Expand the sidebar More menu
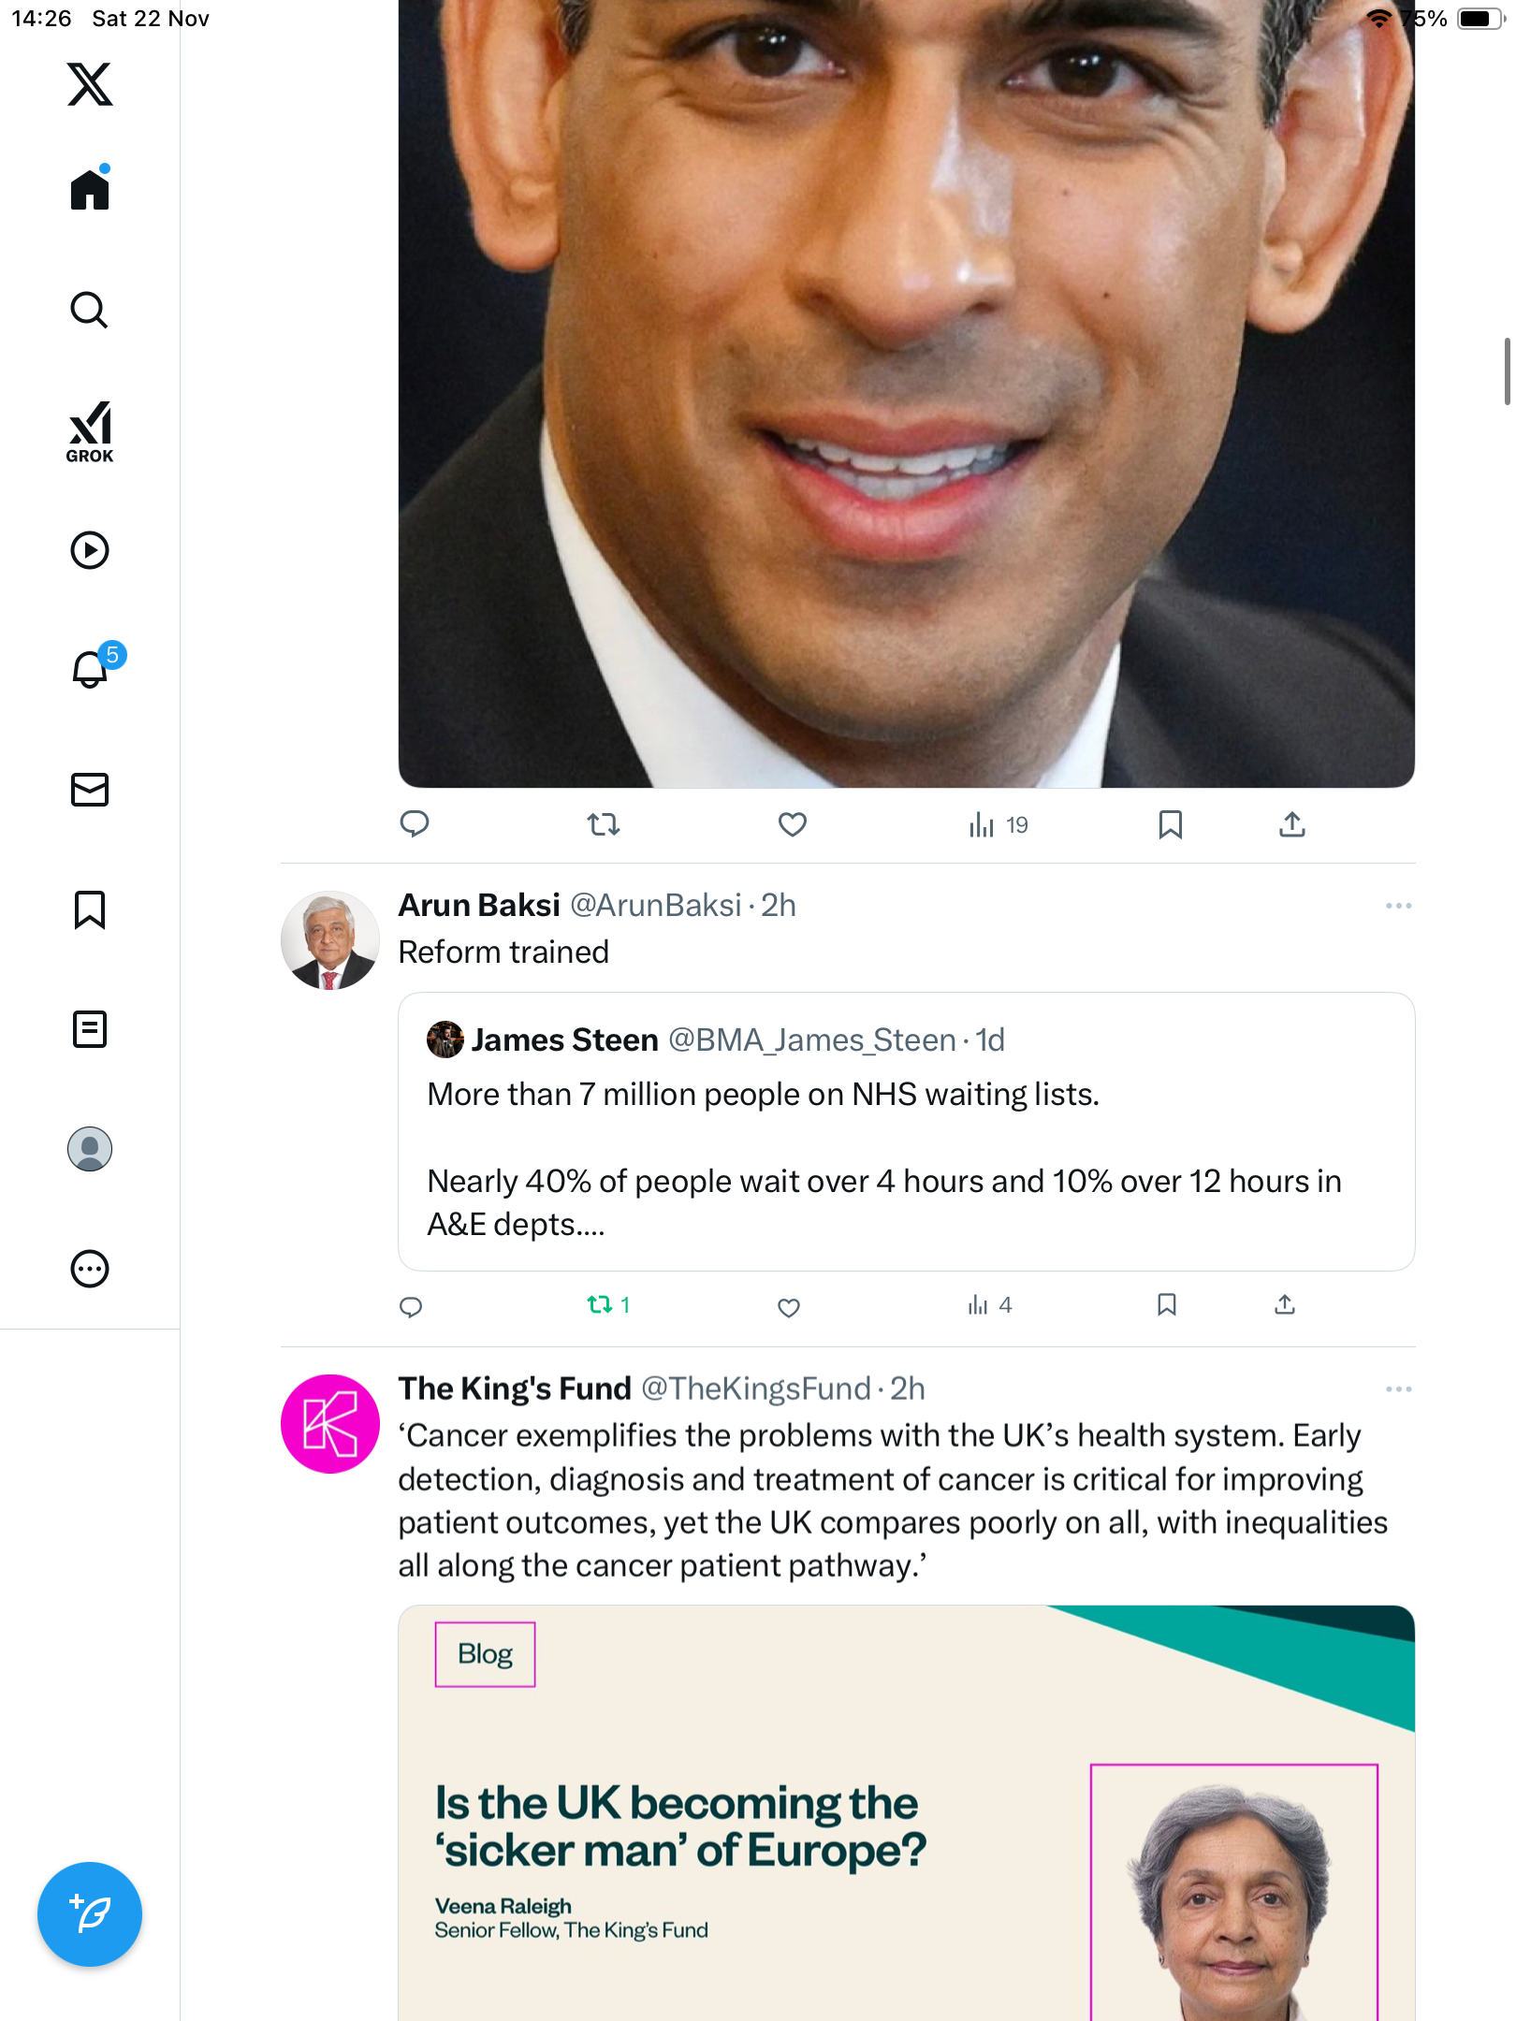Screen dimensions: 1516x2021 pyautogui.click(x=90, y=1269)
